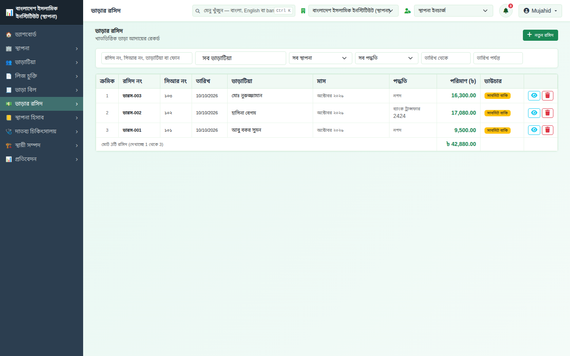
Task: Select ভাড়ার রসিদ in the sidebar
Action: (42, 104)
